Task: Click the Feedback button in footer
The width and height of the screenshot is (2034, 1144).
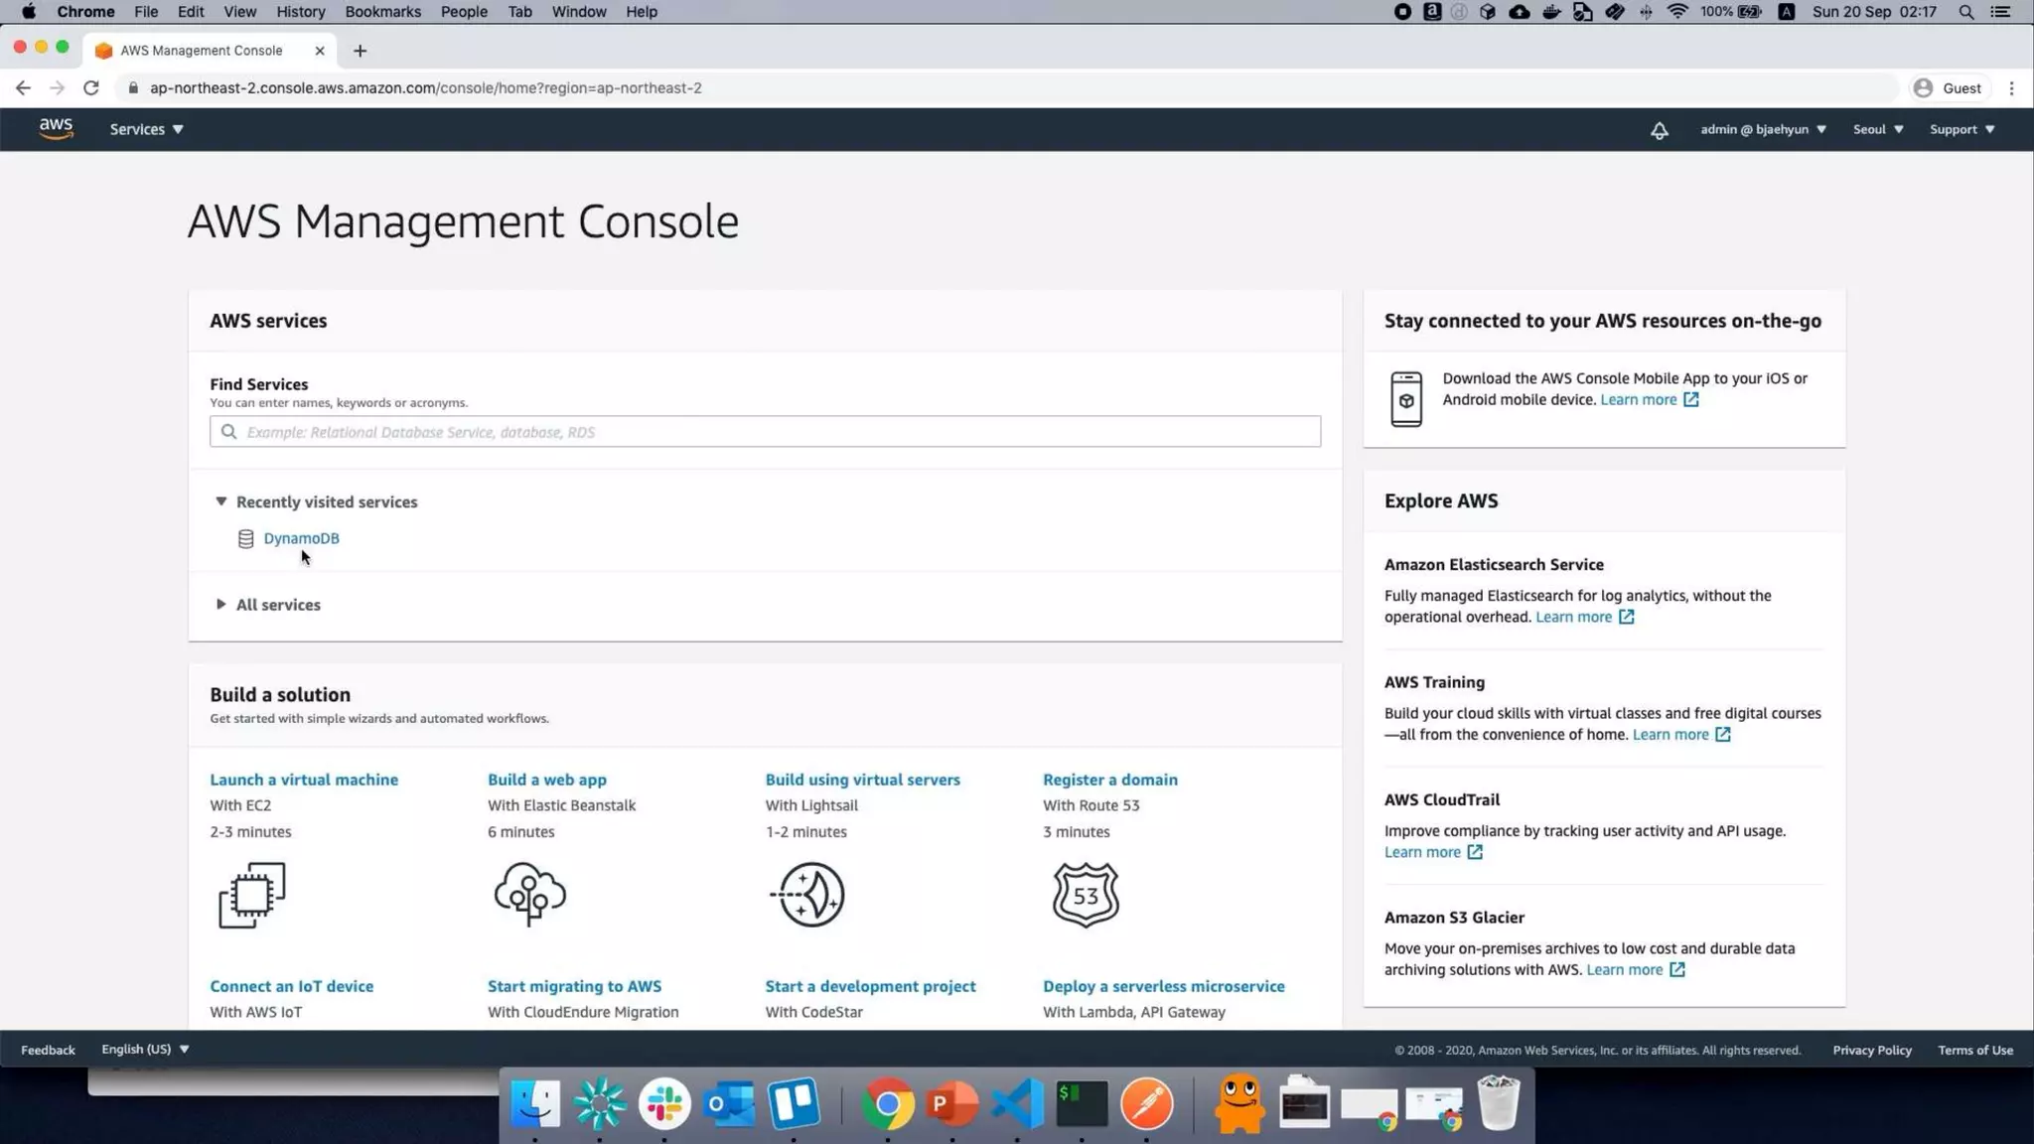Action: click(x=48, y=1050)
